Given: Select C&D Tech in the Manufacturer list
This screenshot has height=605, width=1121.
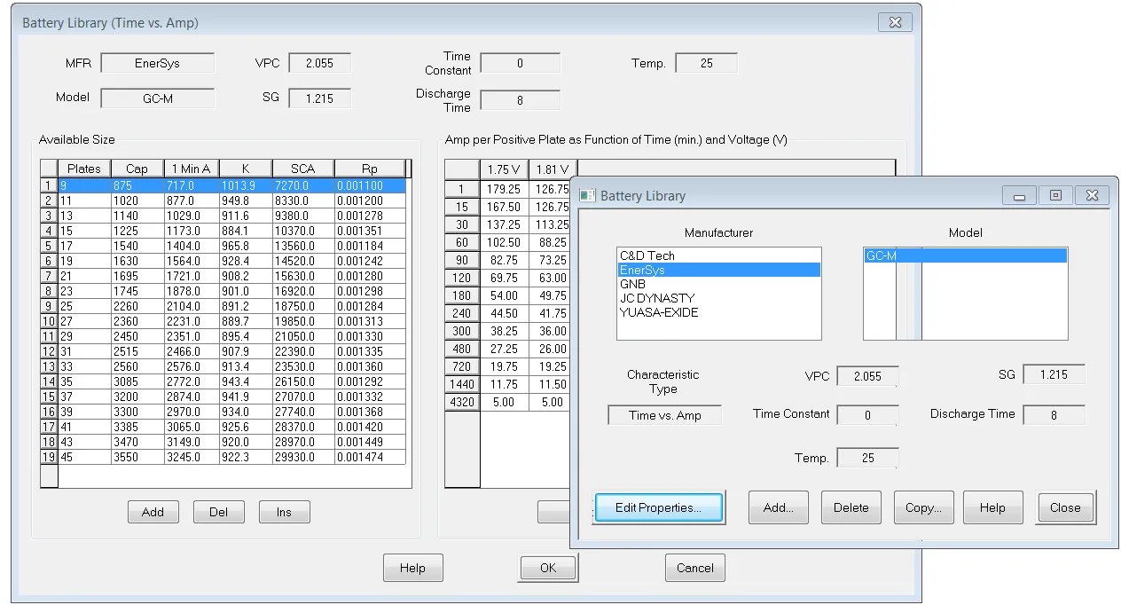Looking at the screenshot, I should tap(647, 255).
